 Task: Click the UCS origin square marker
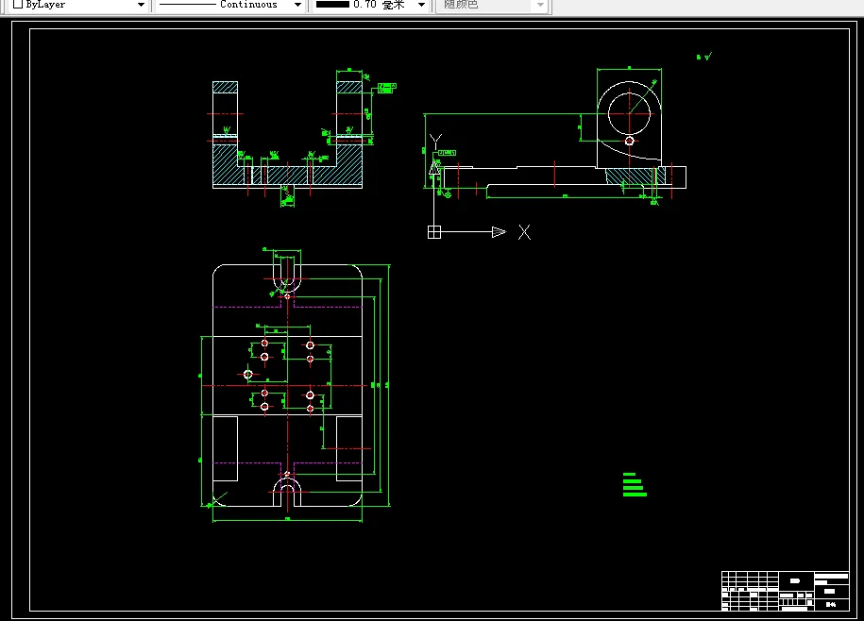pos(434,232)
